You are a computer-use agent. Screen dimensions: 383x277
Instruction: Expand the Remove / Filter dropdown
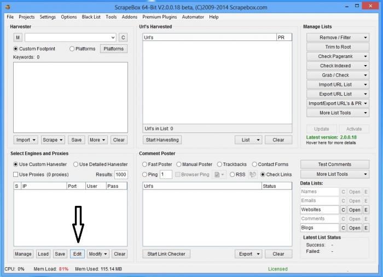click(x=365, y=37)
